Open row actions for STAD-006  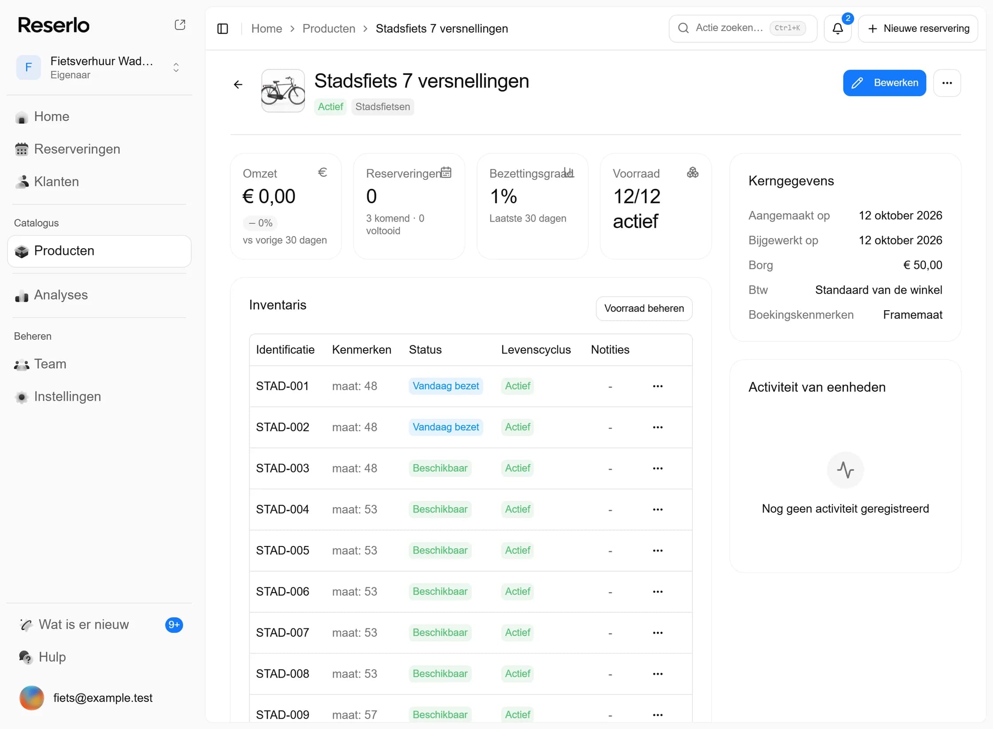pyautogui.click(x=658, y=592)
